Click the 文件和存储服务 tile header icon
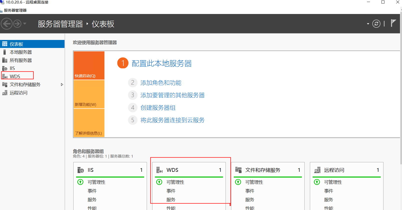The height and width of the screenshot is (210, 402). [x=238, y=170]
